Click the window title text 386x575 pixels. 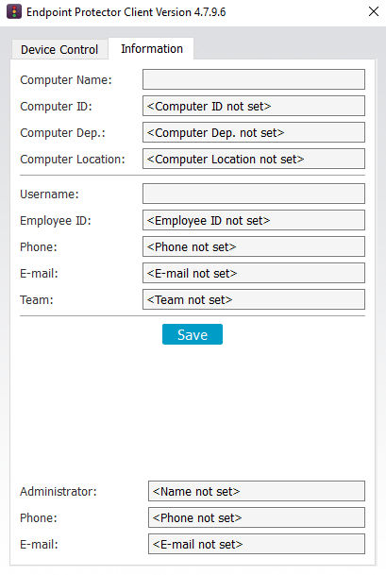[x=126, y=12]
